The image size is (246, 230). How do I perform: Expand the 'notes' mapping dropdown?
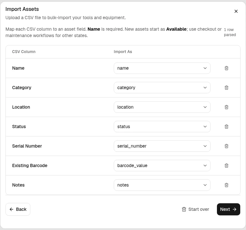coord(162,185)
